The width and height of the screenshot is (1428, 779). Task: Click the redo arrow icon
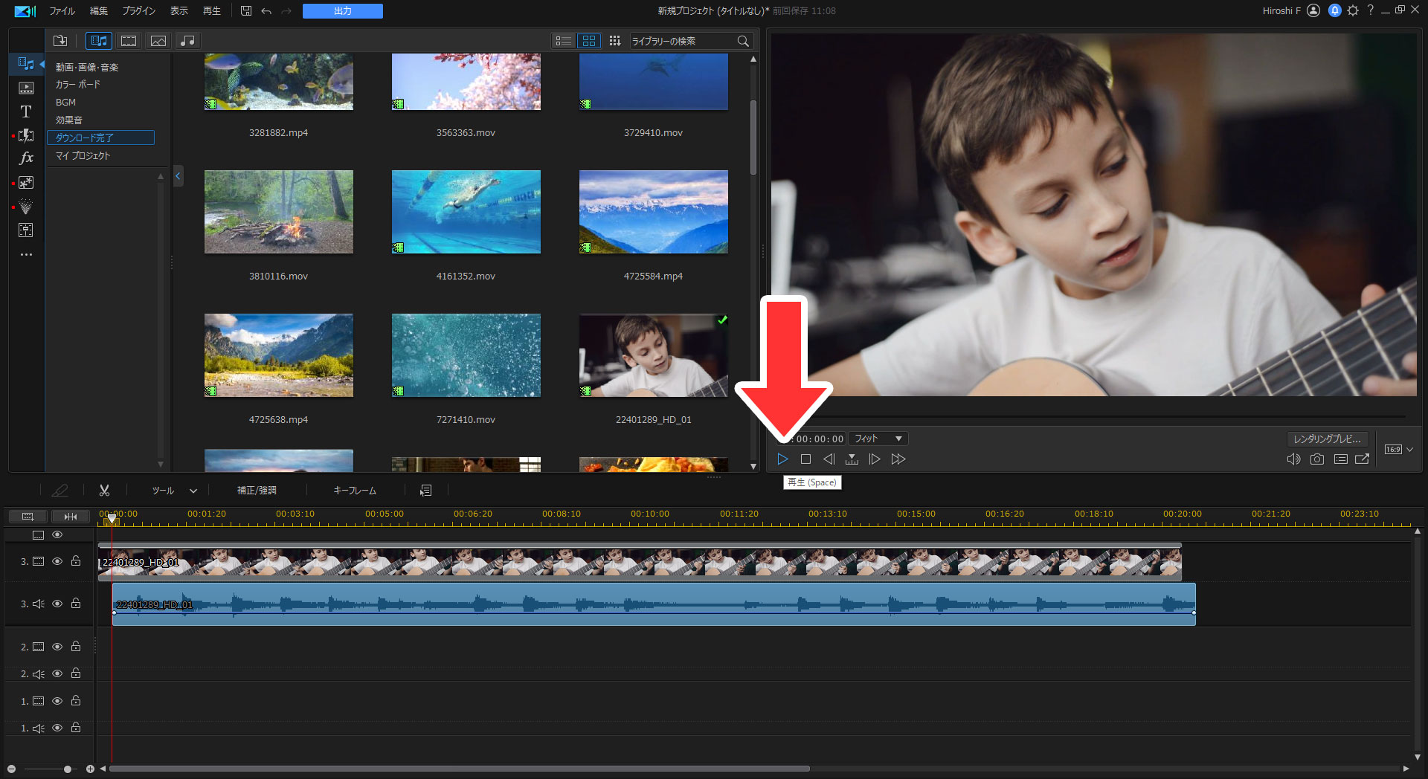click(286, 11)
